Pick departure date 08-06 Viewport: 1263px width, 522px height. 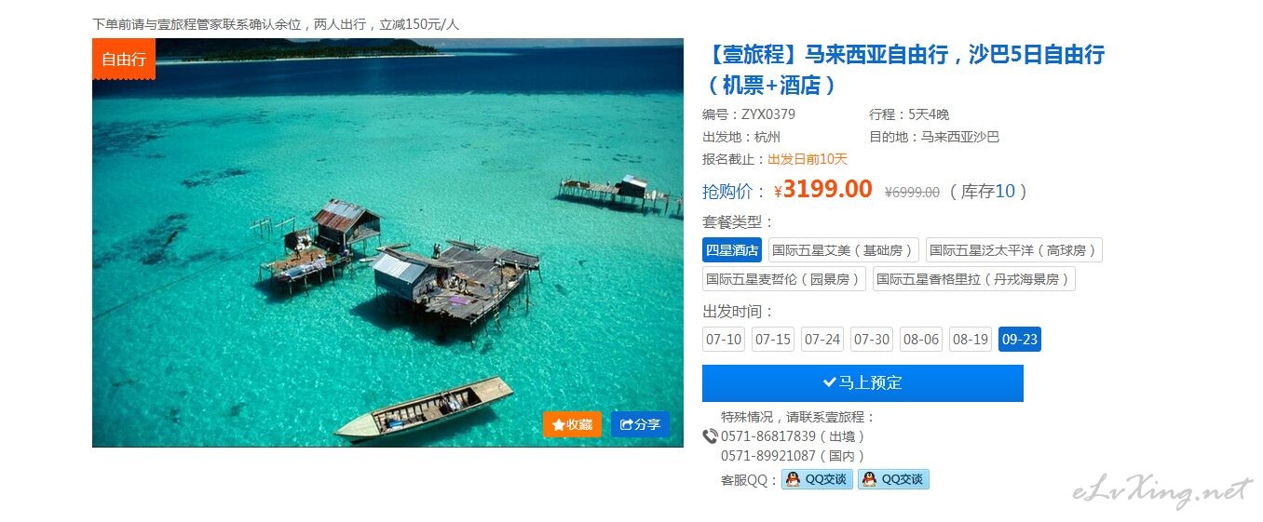click(921, 340)
